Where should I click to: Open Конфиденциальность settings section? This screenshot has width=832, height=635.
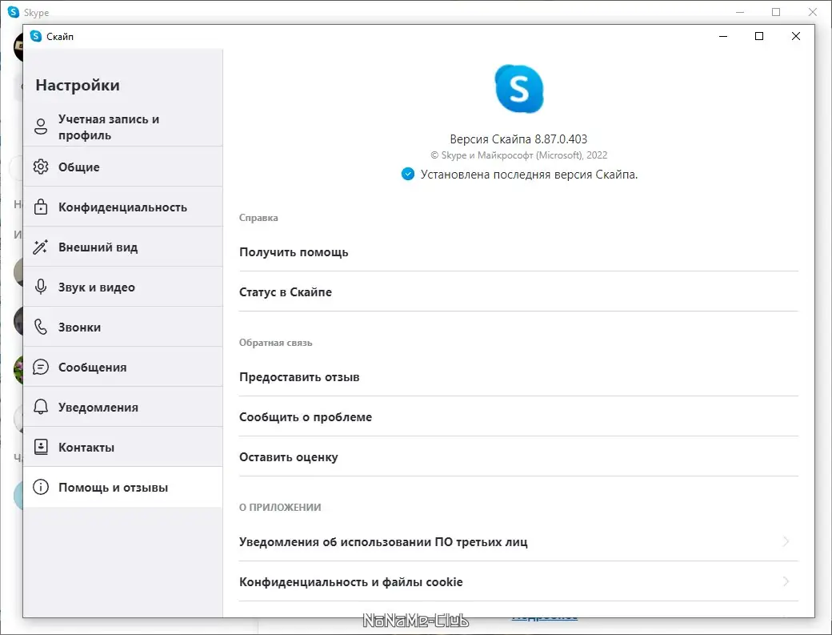pyautogui.click(x=123, y=207)
